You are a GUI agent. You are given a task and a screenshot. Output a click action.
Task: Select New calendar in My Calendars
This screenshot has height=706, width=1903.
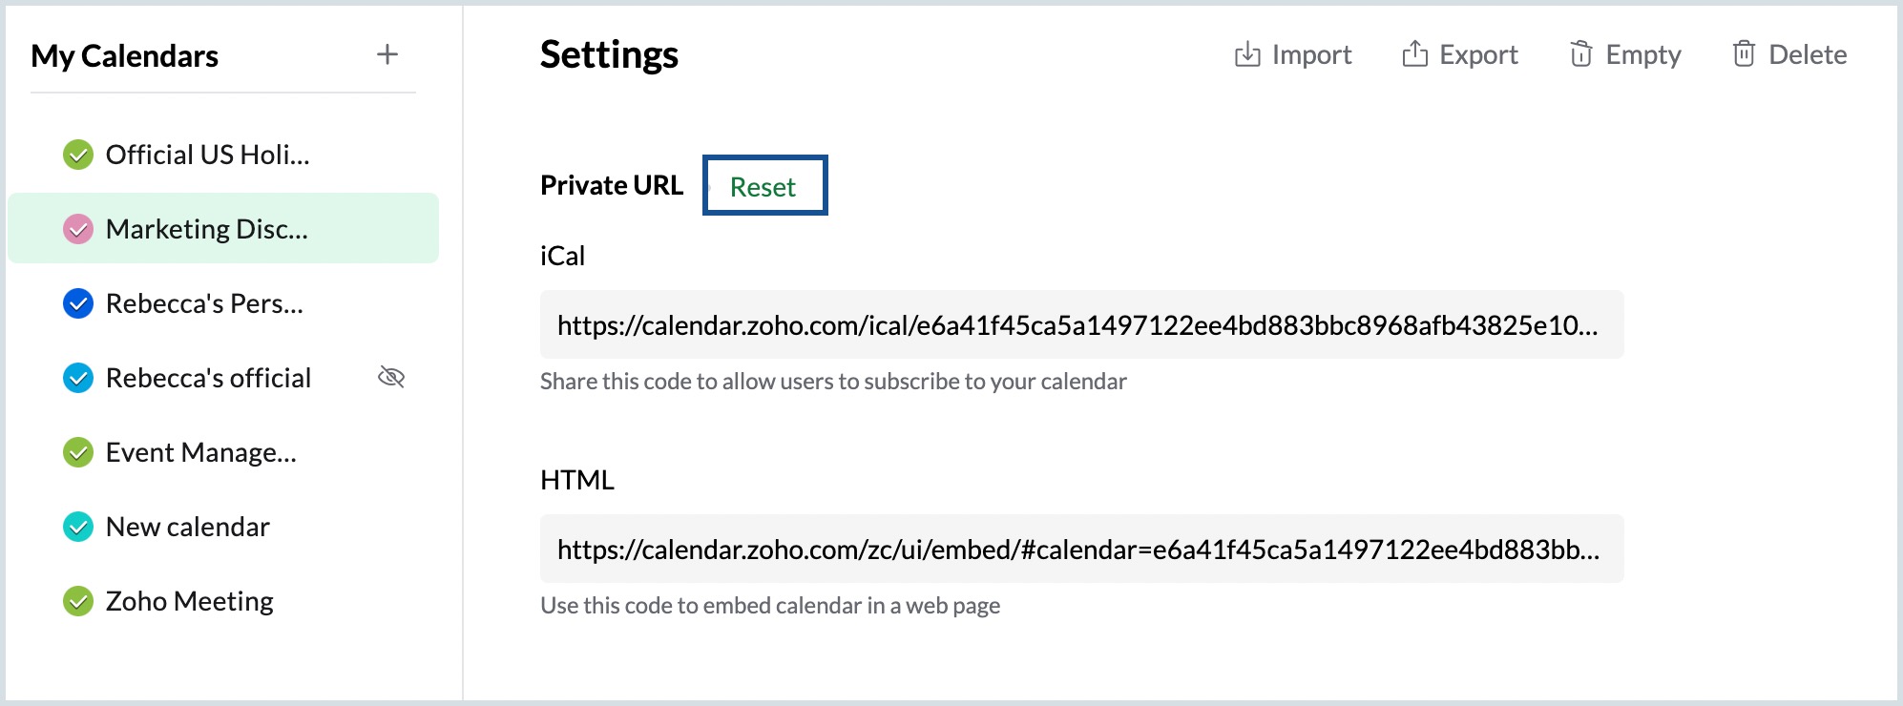click(188, 527)
